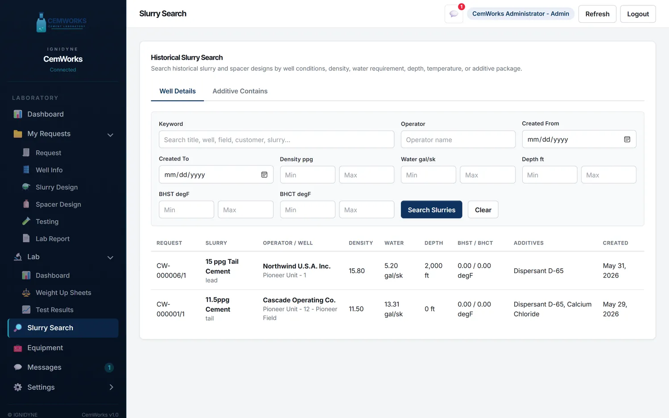The image size is (669, 418).
Task: Focus the BHST degF Min field
Action: (186, 209)
